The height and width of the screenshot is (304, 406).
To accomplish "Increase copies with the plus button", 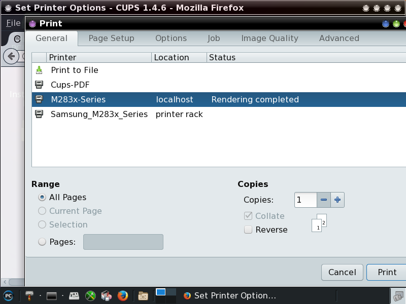I will 338,200.
